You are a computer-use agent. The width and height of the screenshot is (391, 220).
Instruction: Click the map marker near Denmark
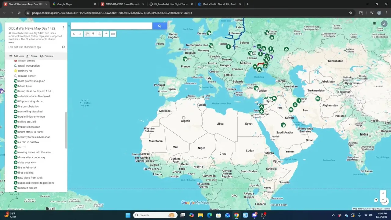(209, 33)
